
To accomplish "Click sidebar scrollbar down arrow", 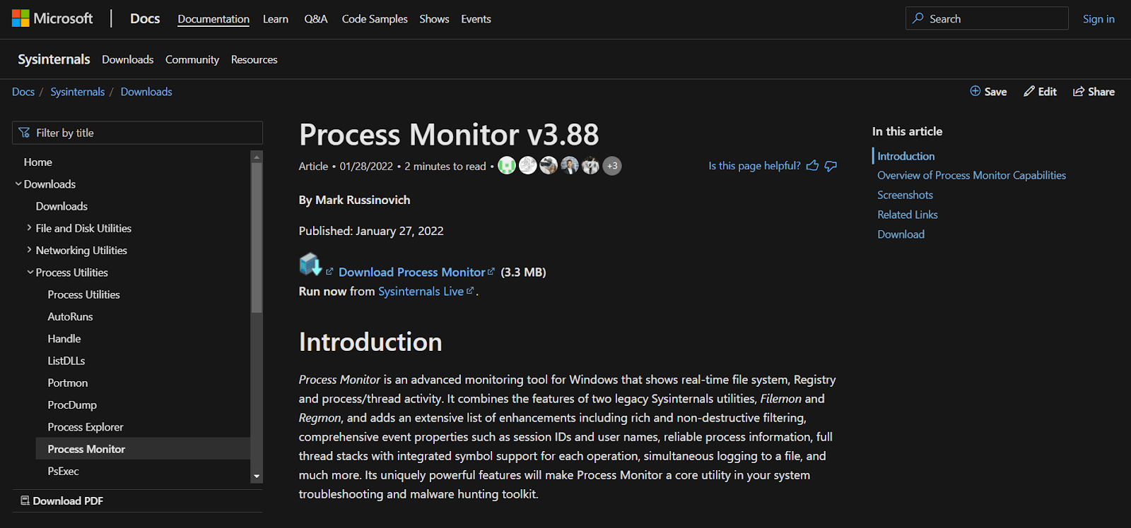I will 257,476.
